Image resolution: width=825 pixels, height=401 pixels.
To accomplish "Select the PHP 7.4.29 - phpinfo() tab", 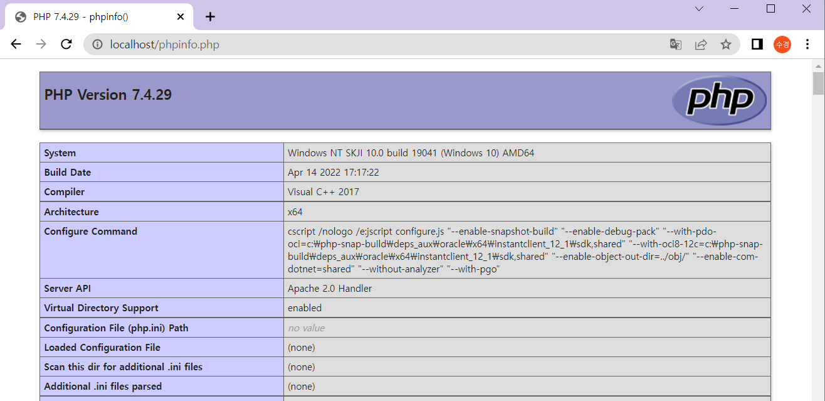I will (x=100, y=17).
